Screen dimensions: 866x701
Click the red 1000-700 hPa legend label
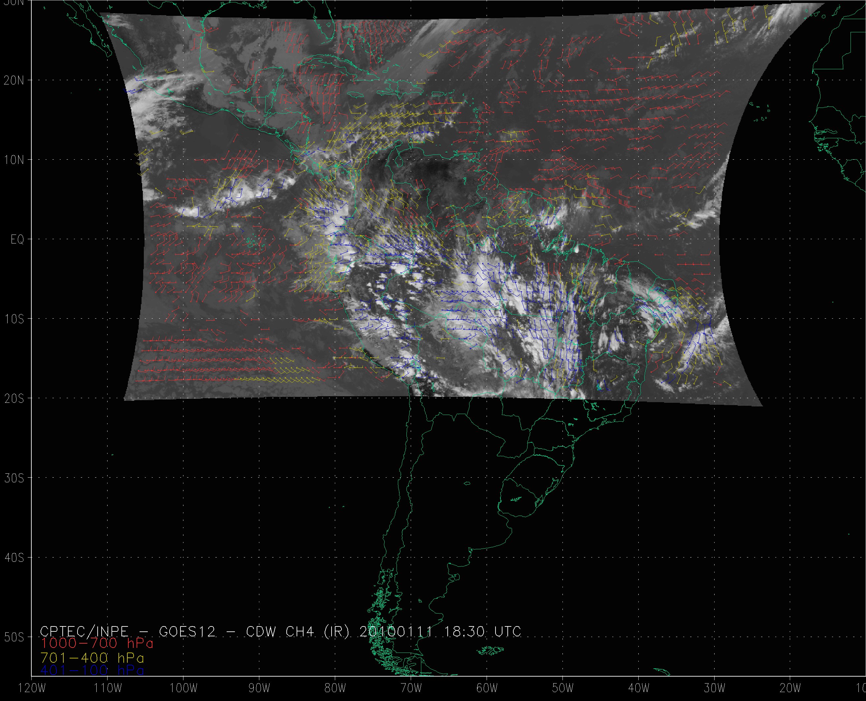point(97,643)
